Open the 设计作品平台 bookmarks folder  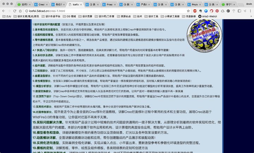[x=51, y=16]
